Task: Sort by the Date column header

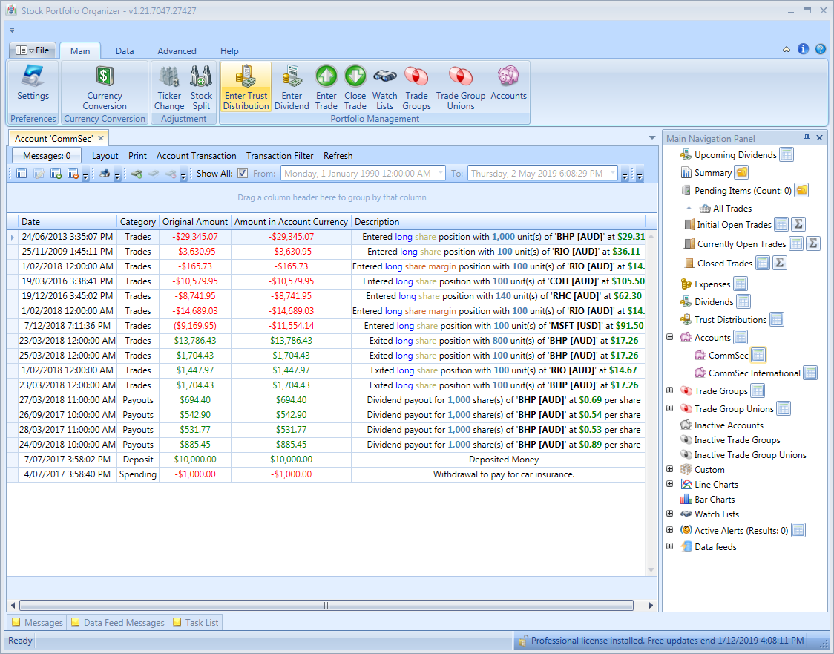Action: pyautogui.click(x=67, y=221)
